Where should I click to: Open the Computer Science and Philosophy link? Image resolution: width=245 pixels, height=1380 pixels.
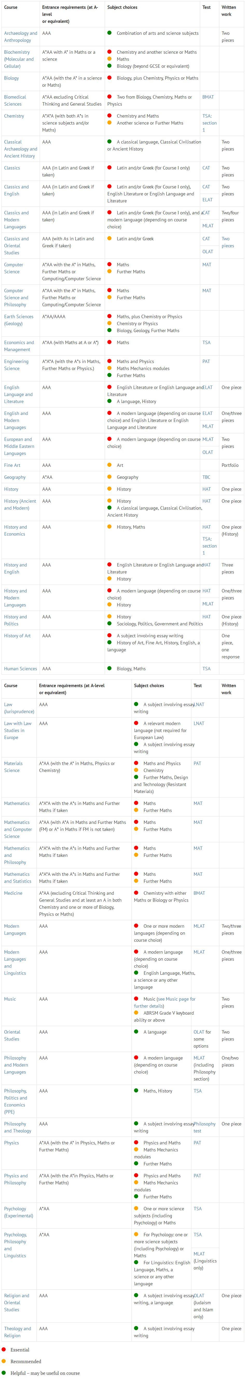coord(16,297)
